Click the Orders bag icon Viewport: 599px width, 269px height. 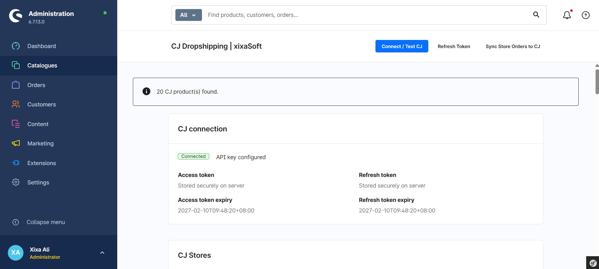coord(16,85)
